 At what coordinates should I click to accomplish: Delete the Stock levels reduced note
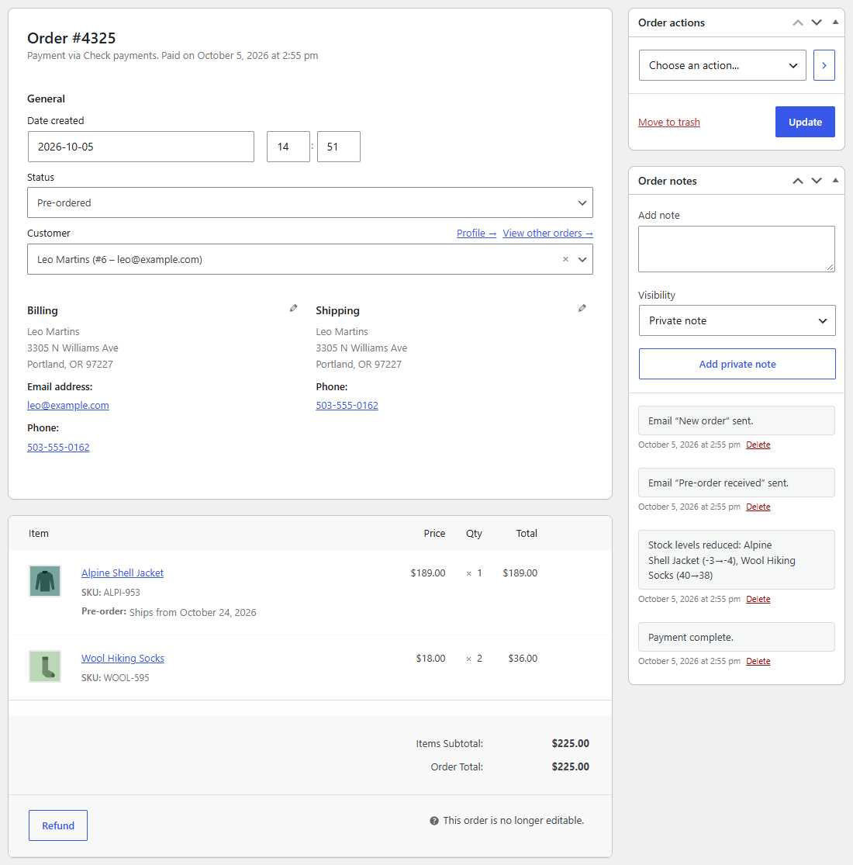pyautogui.click(x=758, y=599)
